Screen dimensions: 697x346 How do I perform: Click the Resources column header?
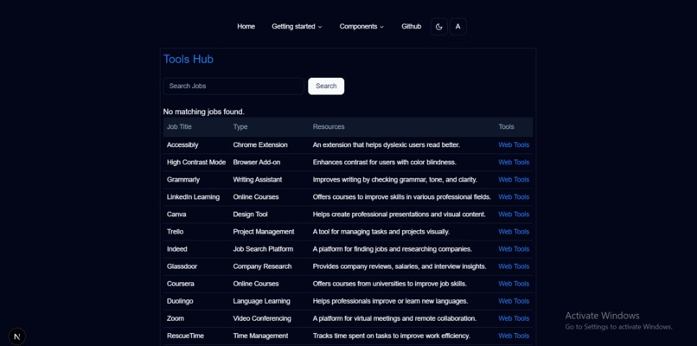pos(329,127)
